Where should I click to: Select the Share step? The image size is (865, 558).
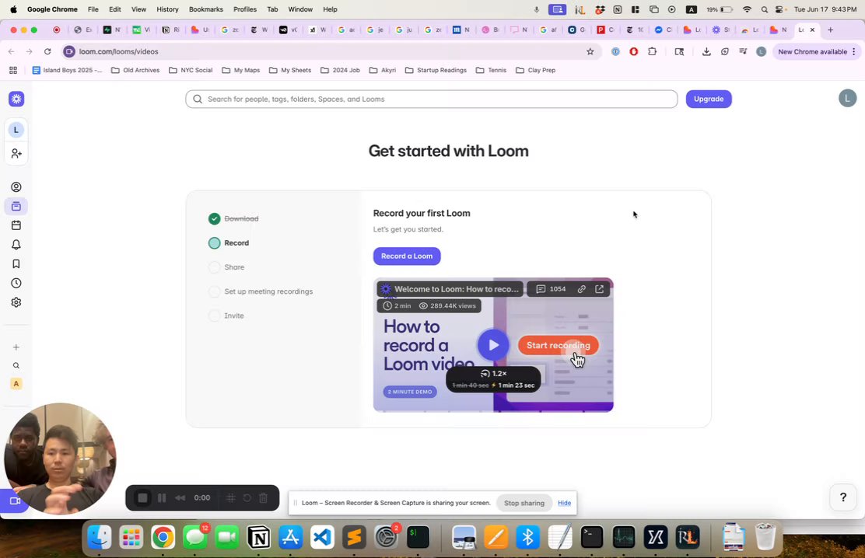pyautogui.click(x=226, y=267)
